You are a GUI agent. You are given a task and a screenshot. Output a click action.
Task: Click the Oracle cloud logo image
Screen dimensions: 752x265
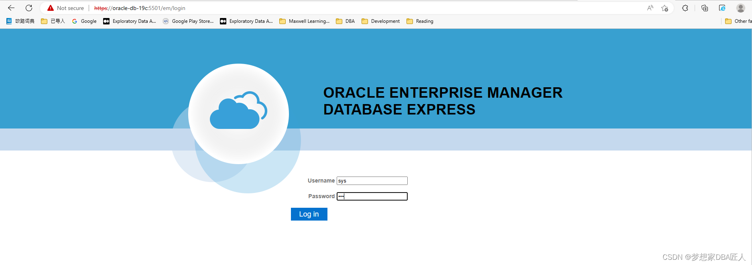point(238,114)
